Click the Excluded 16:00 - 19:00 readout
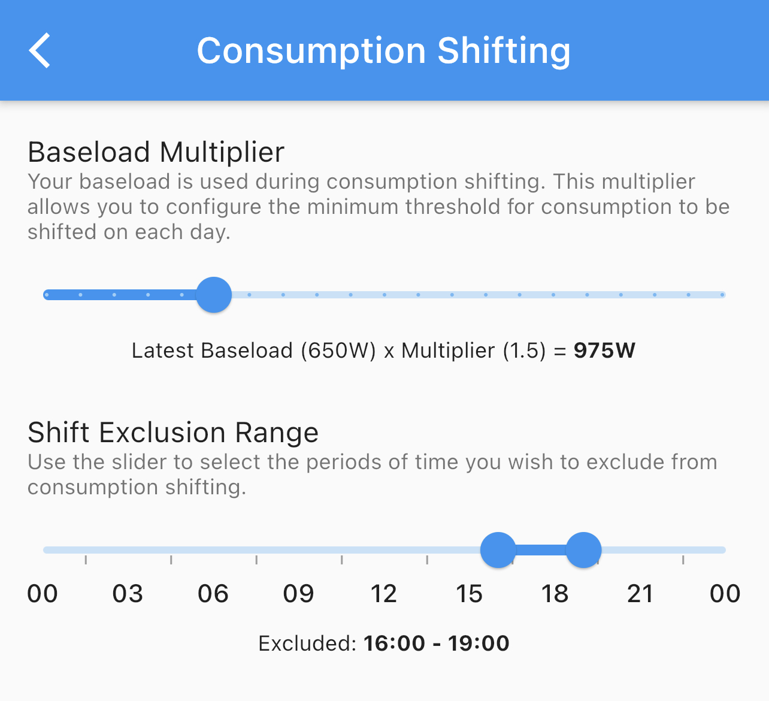769x701 pixels. pyautogui.click(x=384, y=643)
